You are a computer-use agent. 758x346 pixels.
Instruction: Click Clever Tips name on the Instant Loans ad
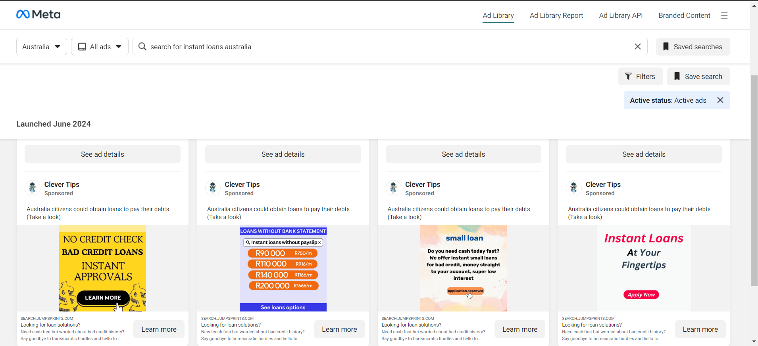click(x=603, y=185)
